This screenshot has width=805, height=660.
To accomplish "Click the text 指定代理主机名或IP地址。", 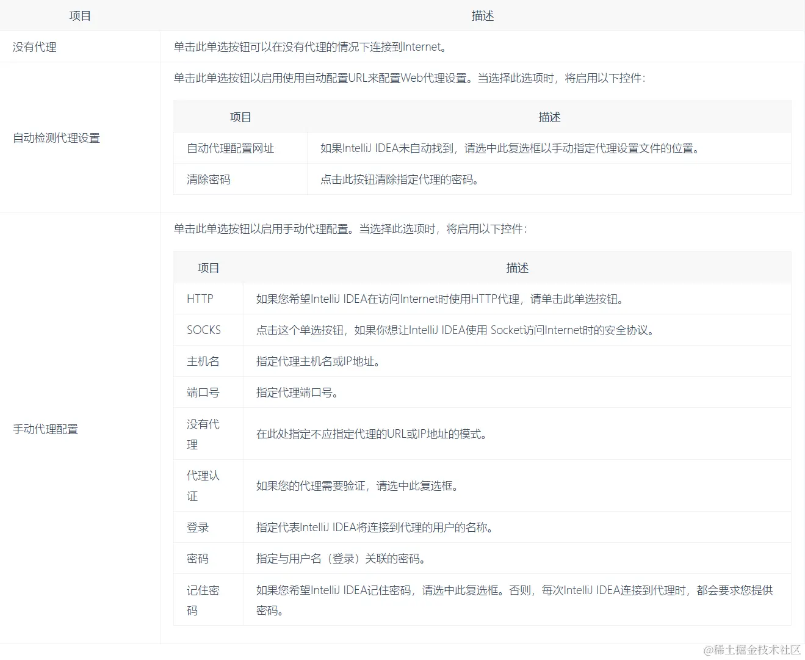I will point(319,361).
